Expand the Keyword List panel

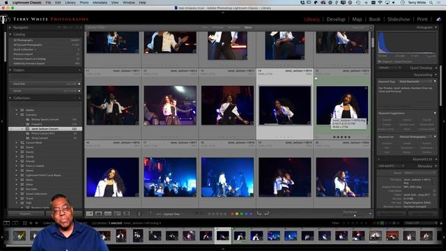pos(436,159)
